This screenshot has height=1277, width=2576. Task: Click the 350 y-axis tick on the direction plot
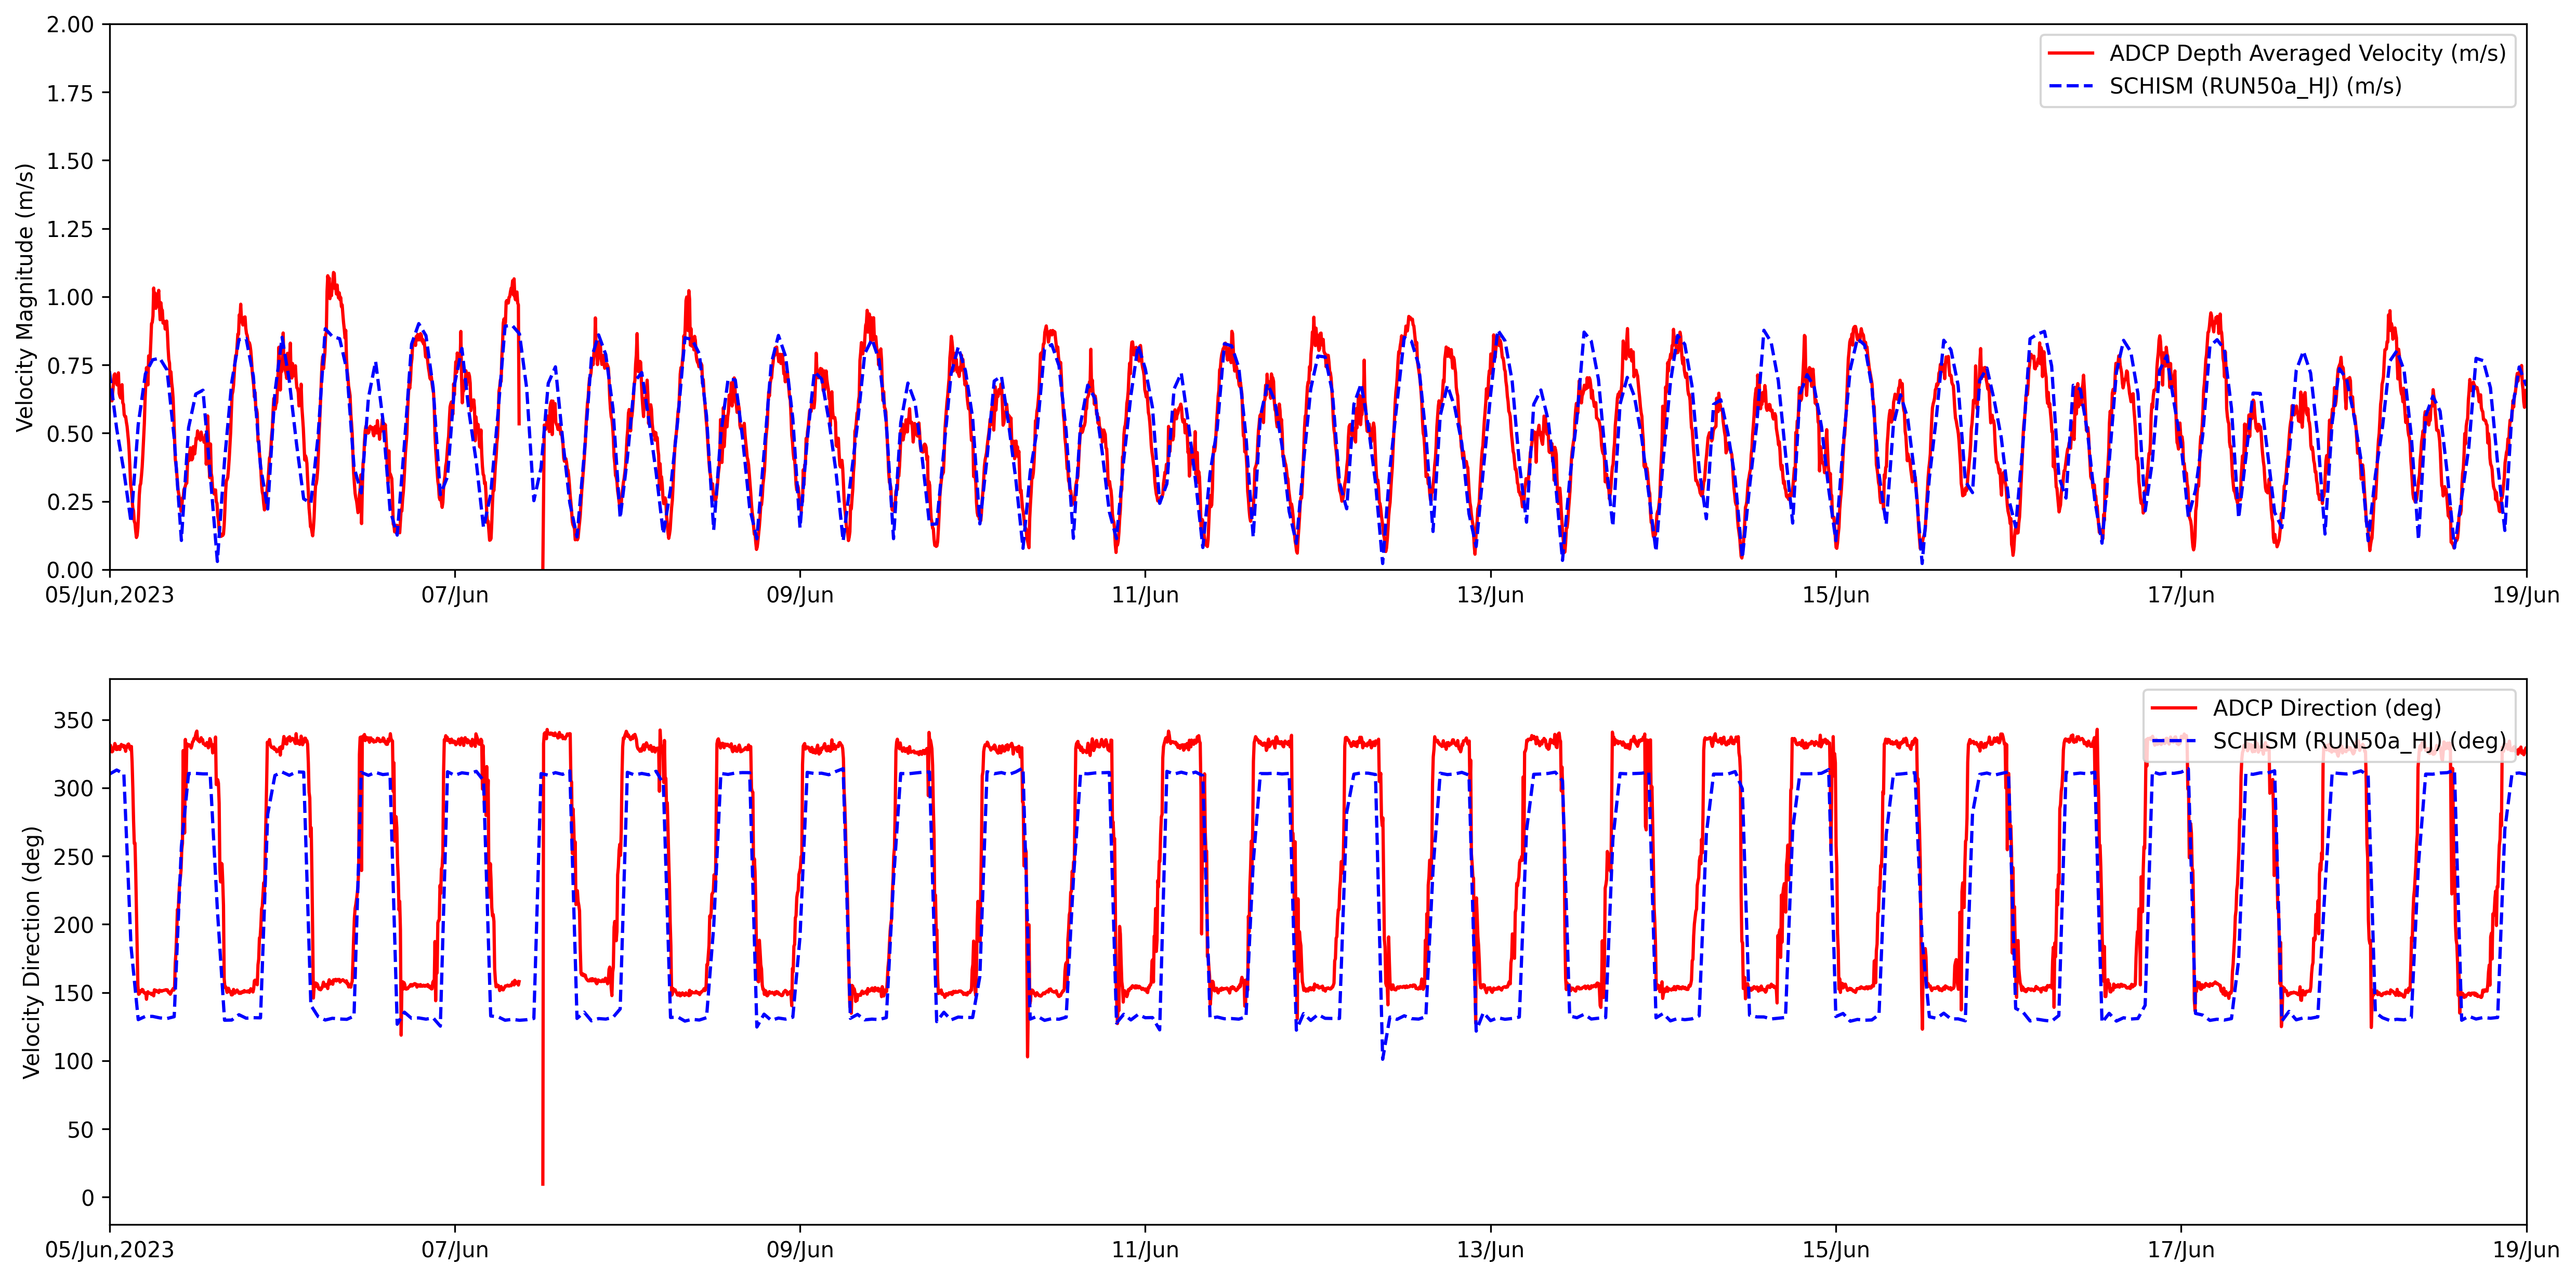pos(73,721)
